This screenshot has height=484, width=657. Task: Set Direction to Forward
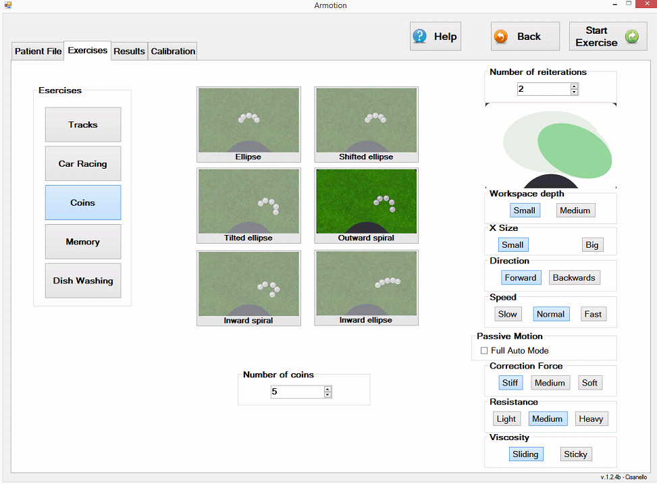[521, 277]
